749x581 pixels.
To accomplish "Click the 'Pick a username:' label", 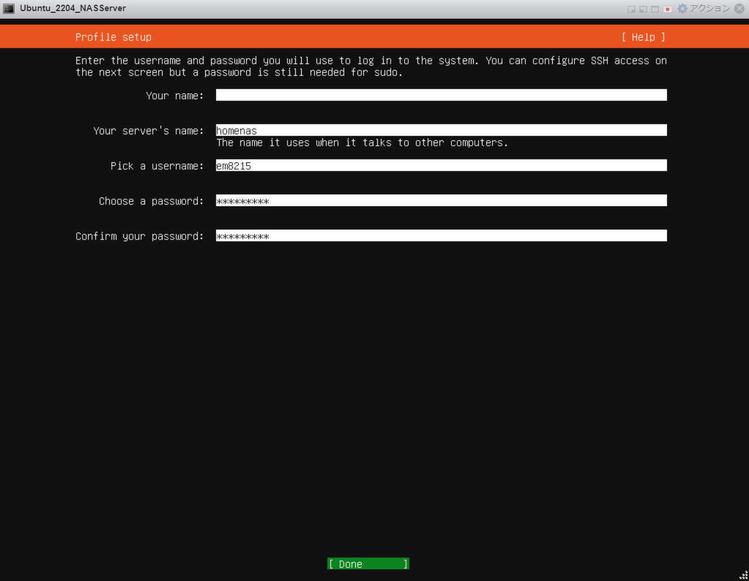I will click(157, 166).
